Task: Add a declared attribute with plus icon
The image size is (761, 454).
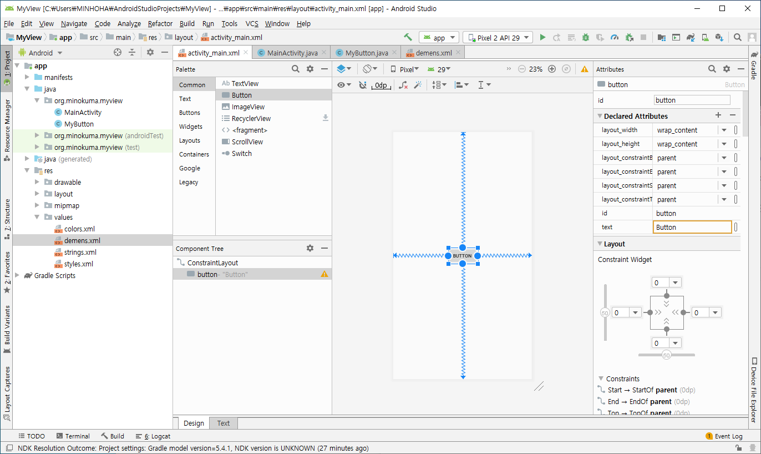Action: (718, 115)
